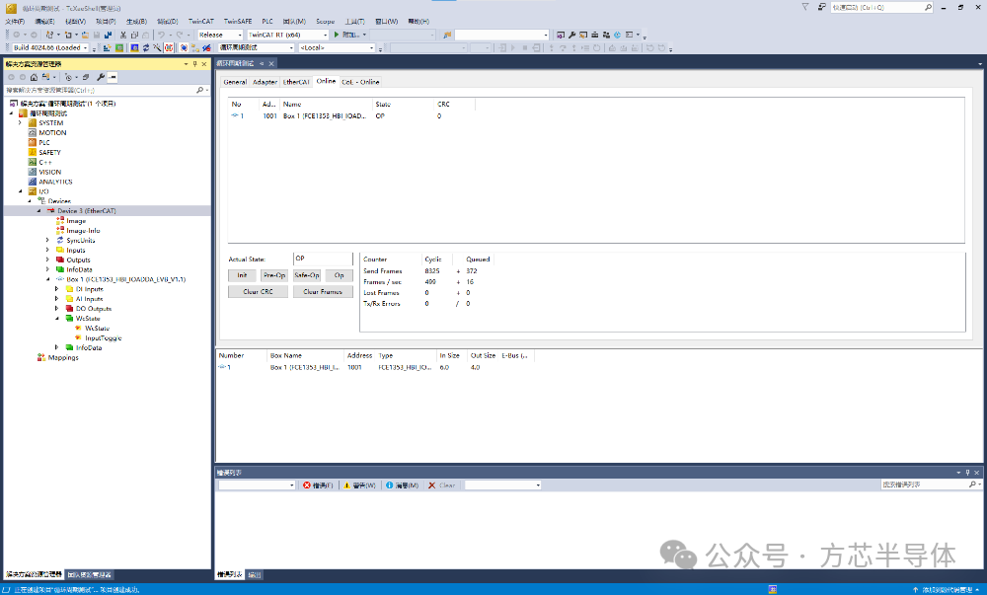Open the Release configuration dropdown
This screenshot has height=595, width=987.
240,36
